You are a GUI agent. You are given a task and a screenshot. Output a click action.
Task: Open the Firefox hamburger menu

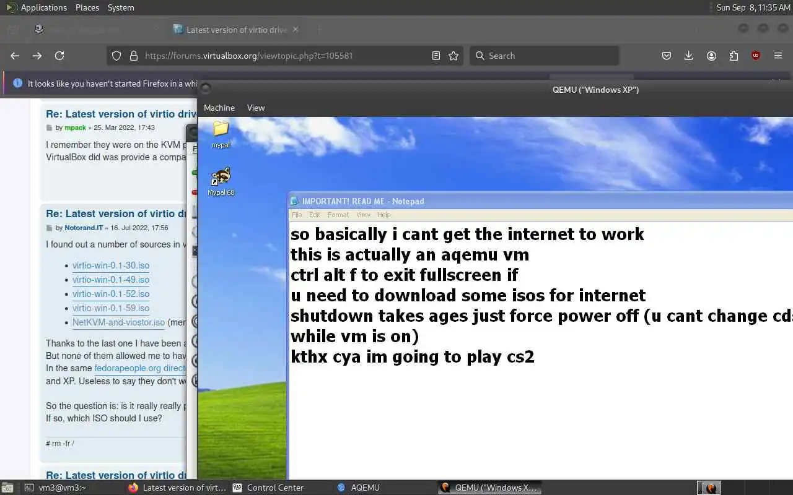tap(778, 56)
